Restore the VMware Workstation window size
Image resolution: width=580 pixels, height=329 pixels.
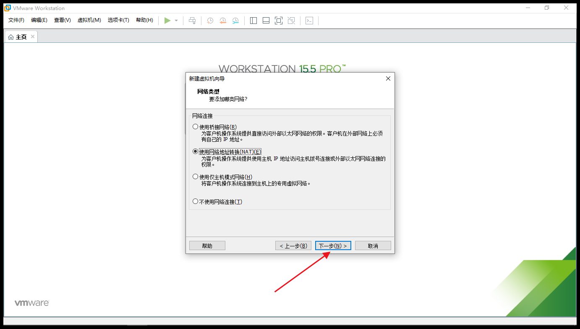547,8
